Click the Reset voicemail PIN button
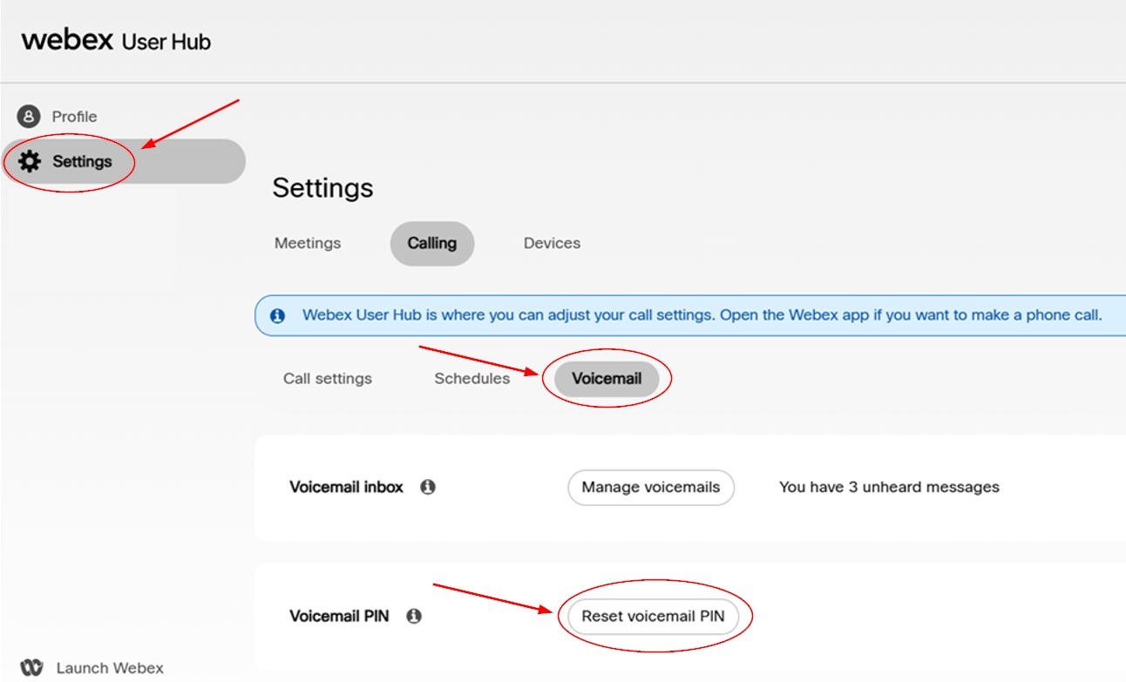 pyautogui.click(x=655, y=615)
